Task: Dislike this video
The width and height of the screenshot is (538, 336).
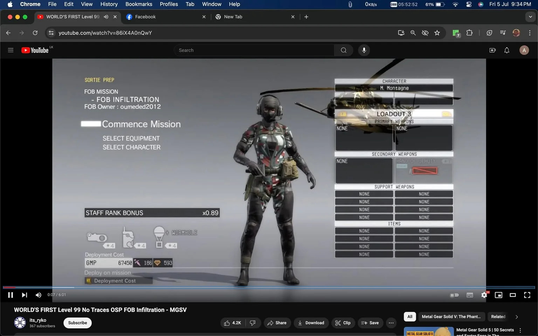Action: tap(253, 323)
